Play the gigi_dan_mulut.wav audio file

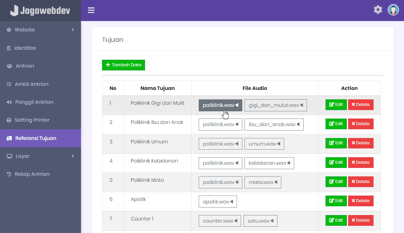tap(276, 105)
